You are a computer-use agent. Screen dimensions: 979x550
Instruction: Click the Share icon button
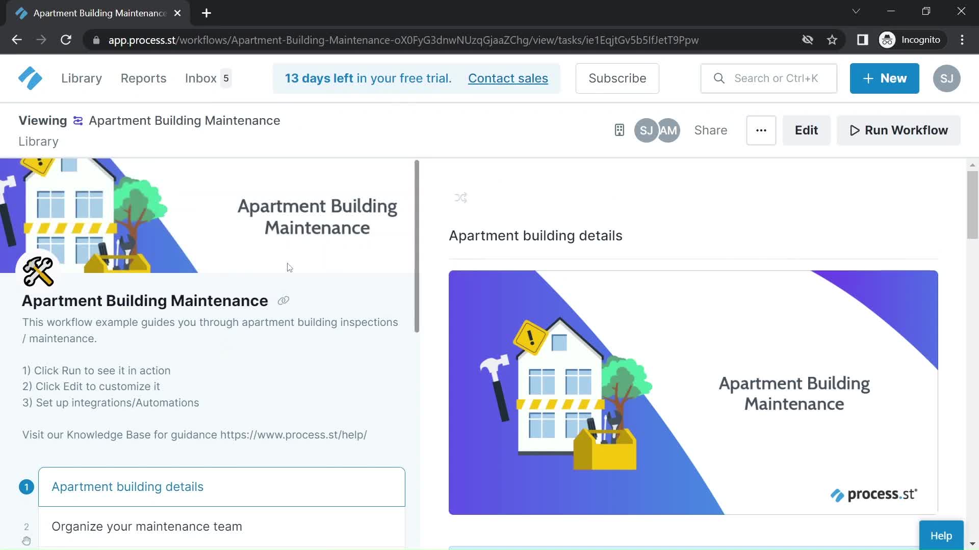coord(711,130)
